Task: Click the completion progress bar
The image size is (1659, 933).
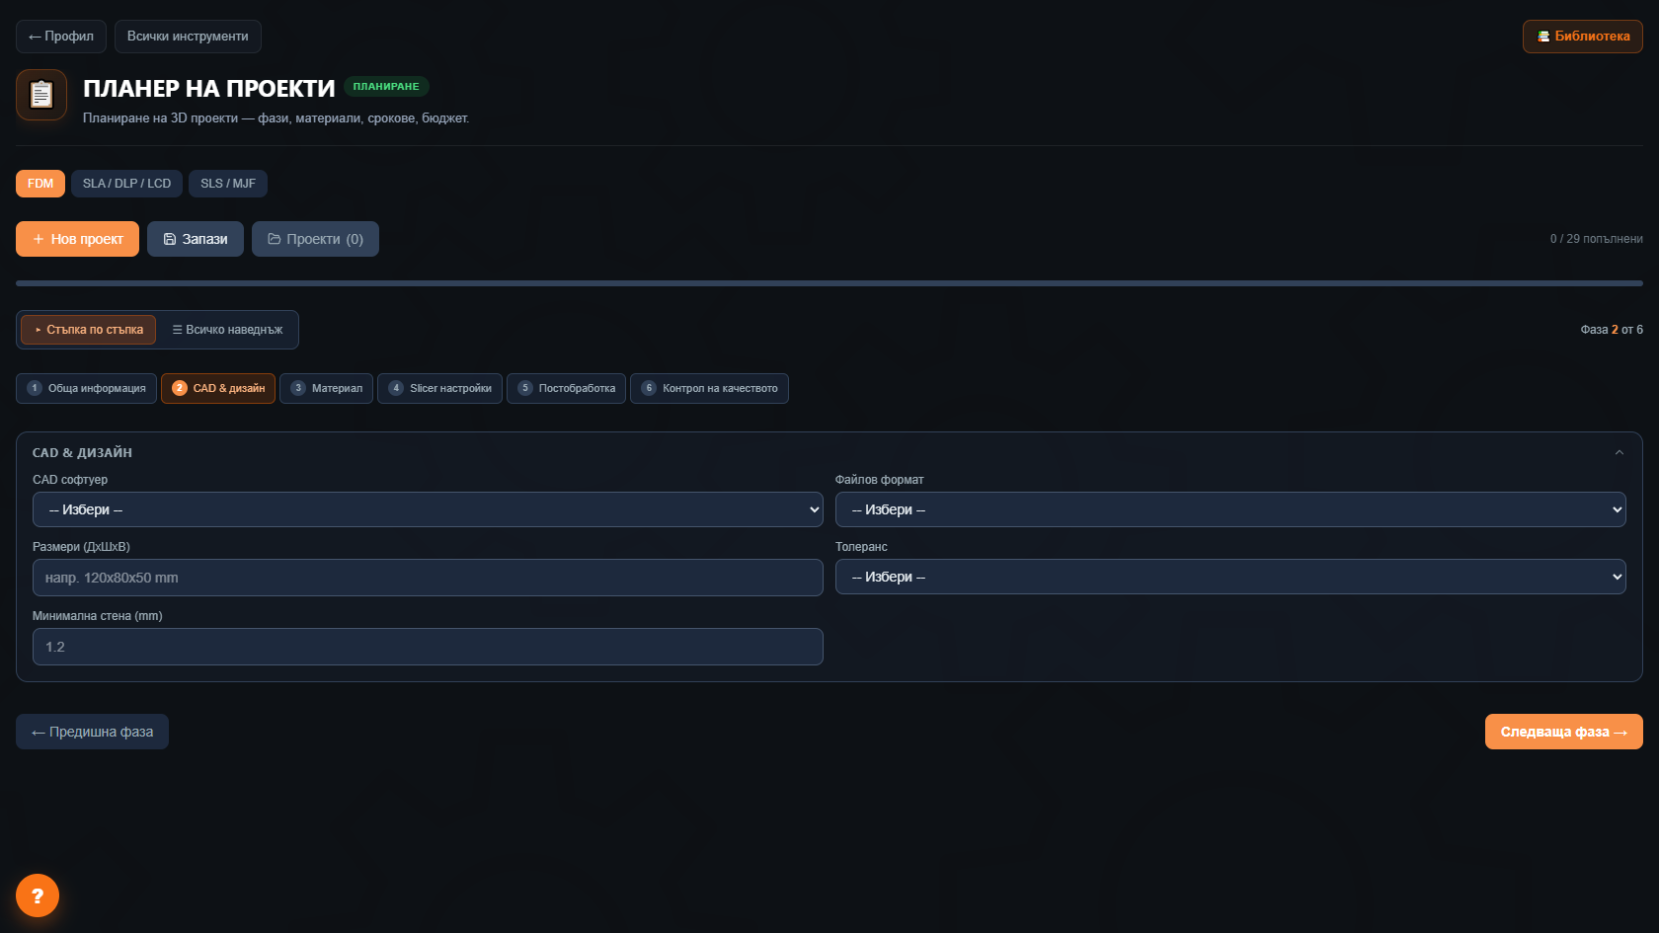Action: [x=829, y=283]
